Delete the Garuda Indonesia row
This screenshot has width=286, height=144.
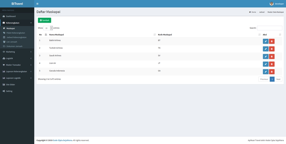pyautogui.click(x=272, y=72)
